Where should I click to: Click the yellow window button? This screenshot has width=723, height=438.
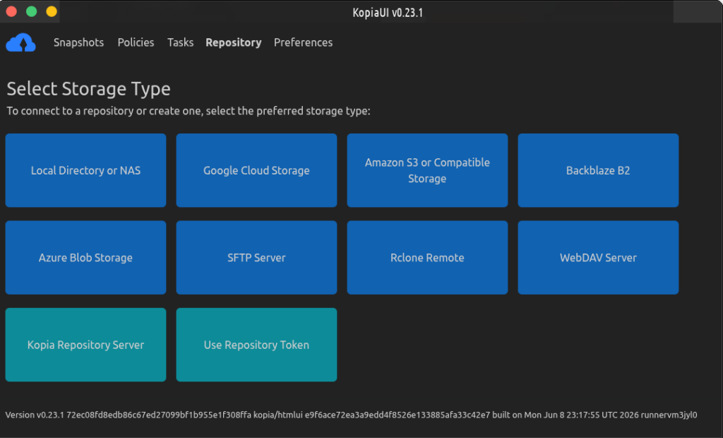pos(52,11)
